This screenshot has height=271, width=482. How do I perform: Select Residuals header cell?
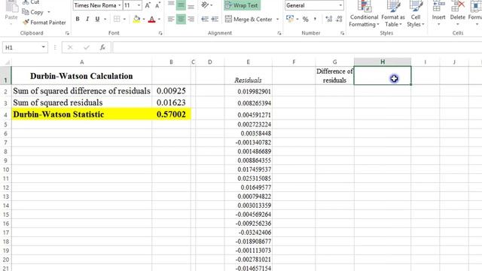click(x=248, y=75)
